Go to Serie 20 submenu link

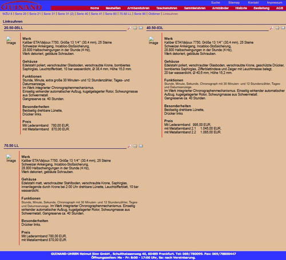[x=21, y=14]
